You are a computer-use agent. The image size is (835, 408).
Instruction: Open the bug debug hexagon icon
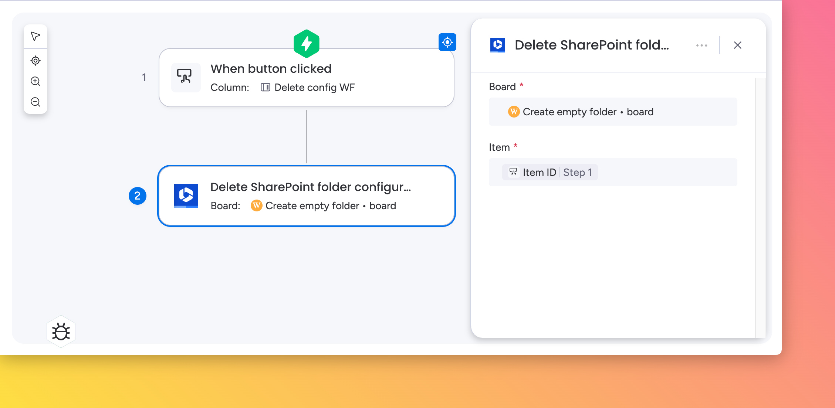61,331
